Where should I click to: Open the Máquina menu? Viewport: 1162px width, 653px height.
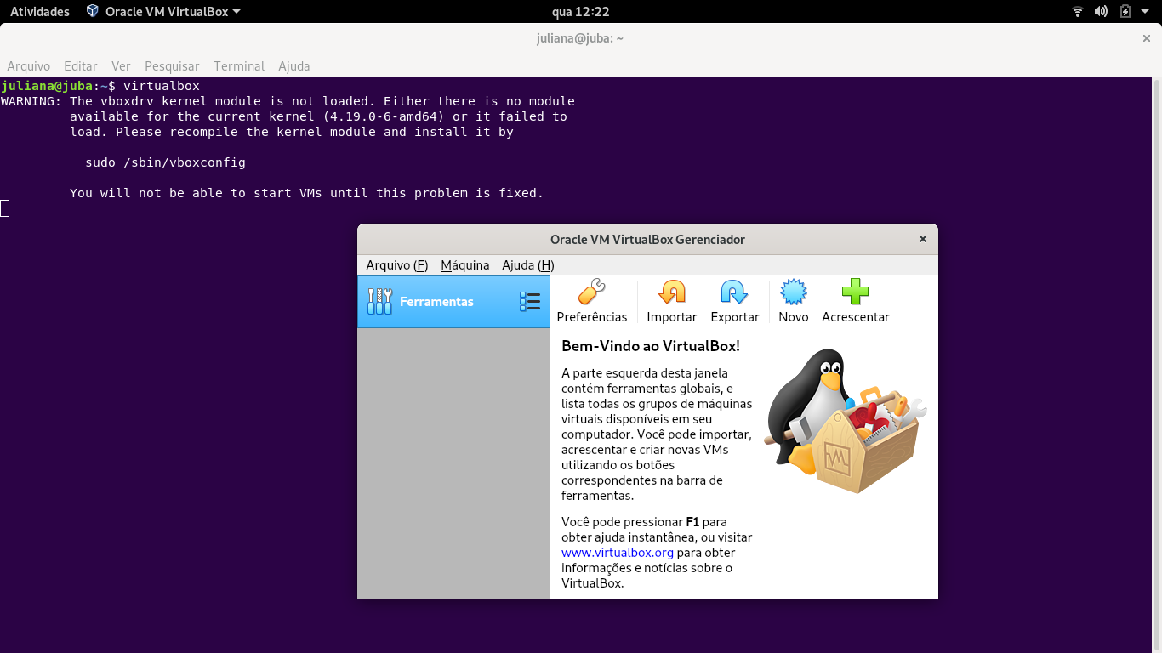pyautogui.click(x=464, y=265)
